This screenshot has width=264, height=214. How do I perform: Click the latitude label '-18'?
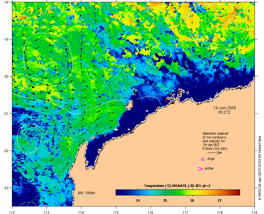click(x=6, y=2)
